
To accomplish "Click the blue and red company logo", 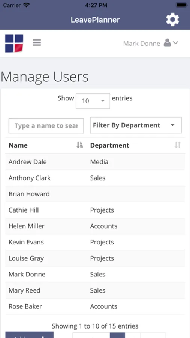I will (14, 43).
